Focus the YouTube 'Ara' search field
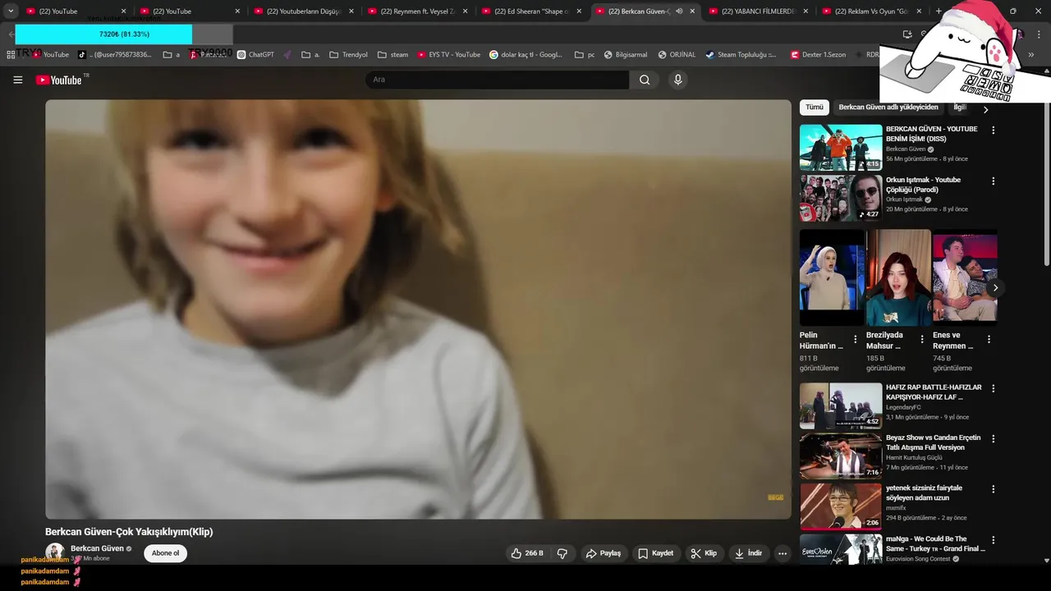Image resolution: width=1051 pixels, height=591 pixels. pyautogui.click(x=498, y=80)
